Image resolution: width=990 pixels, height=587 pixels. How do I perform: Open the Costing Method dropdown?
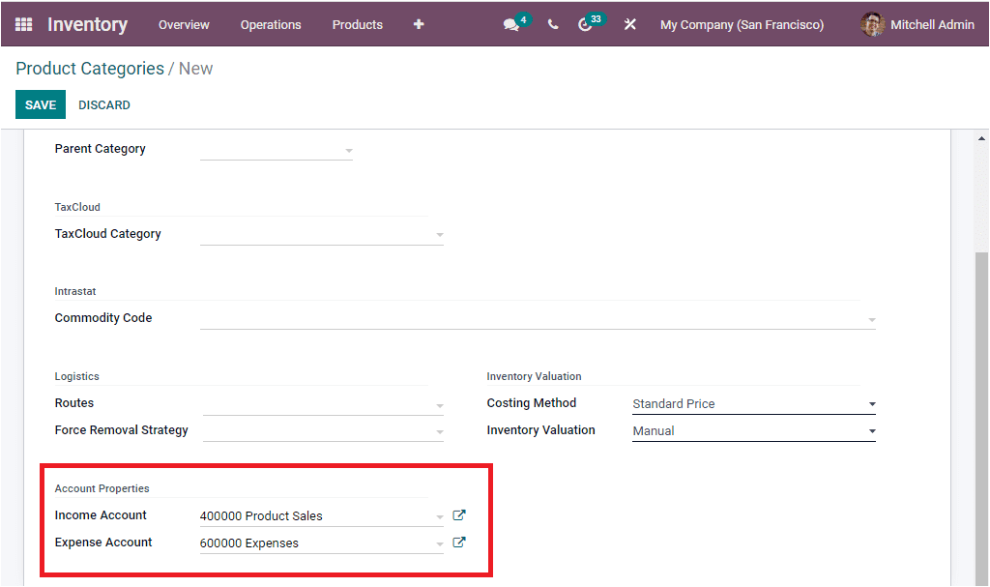pyautogui.click(x=869, y=403)
